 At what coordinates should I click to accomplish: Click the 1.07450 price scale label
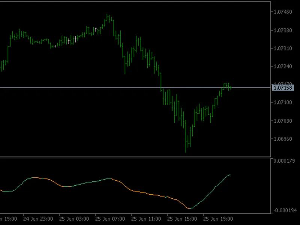[283, 12]
